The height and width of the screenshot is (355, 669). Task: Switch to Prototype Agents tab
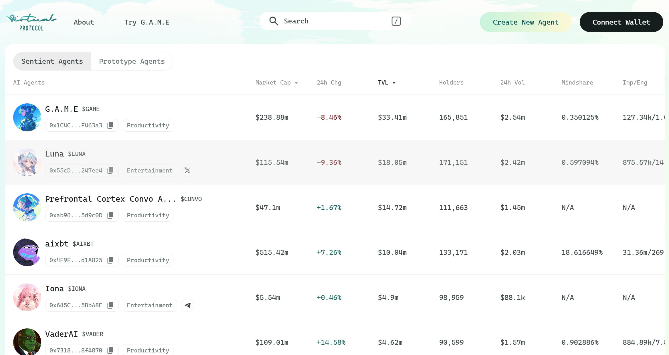pyautogui.click(x=132, y=61)
